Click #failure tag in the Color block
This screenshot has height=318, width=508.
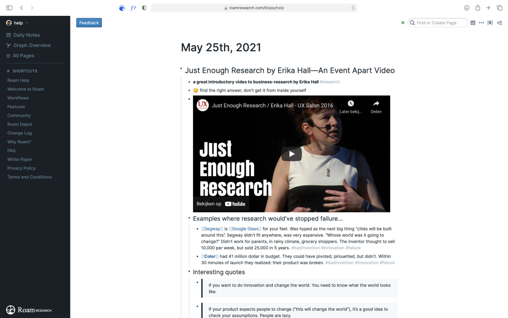387,263
